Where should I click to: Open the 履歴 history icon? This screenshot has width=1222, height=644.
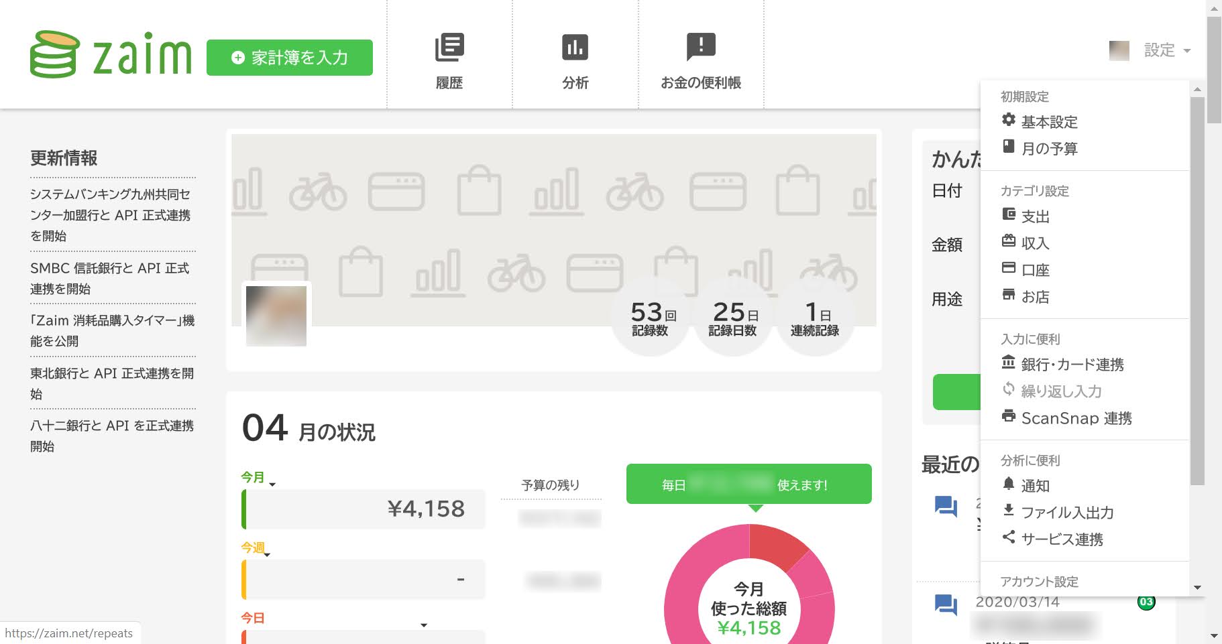tap(449, 47)
